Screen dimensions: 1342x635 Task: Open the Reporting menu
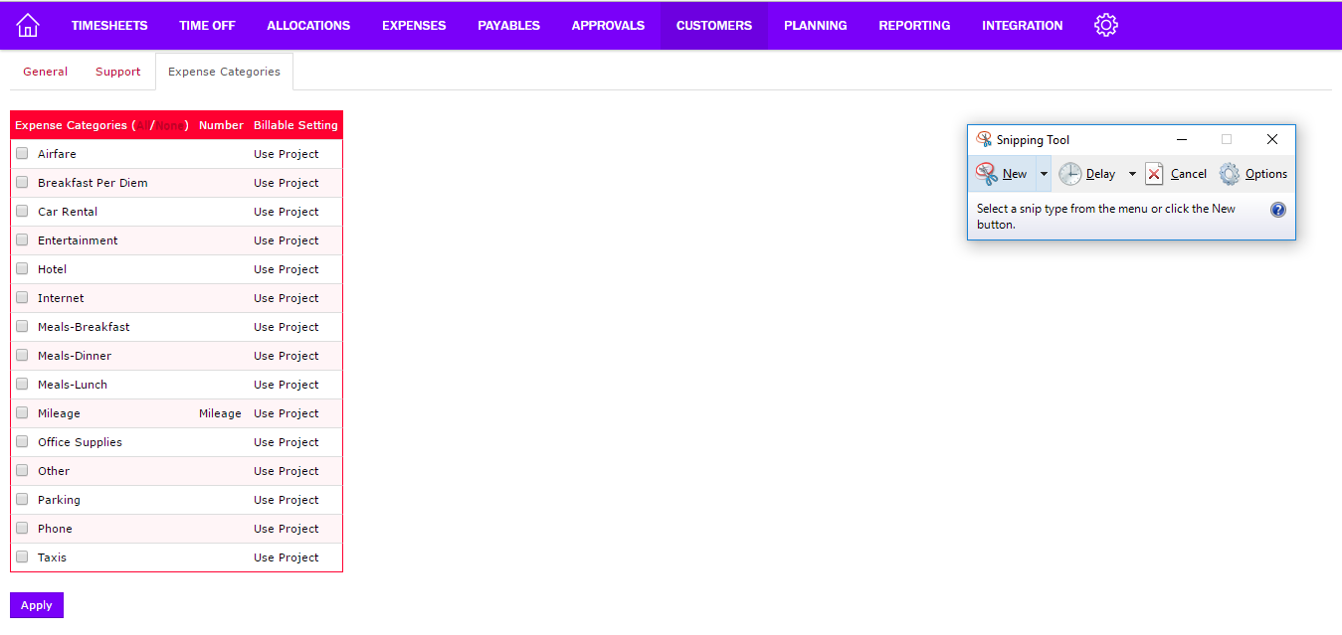(x=914, y=26)
